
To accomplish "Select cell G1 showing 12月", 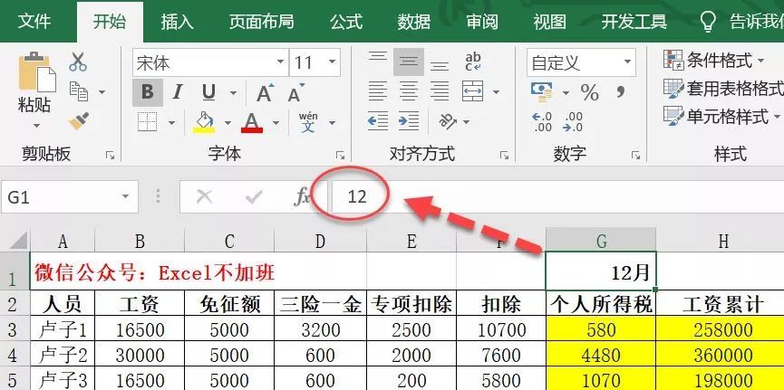I will pos(601,271).
